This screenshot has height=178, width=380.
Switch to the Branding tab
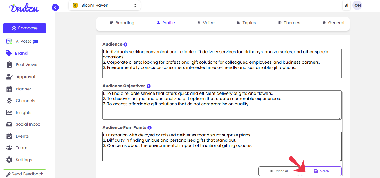coord(122,23)
